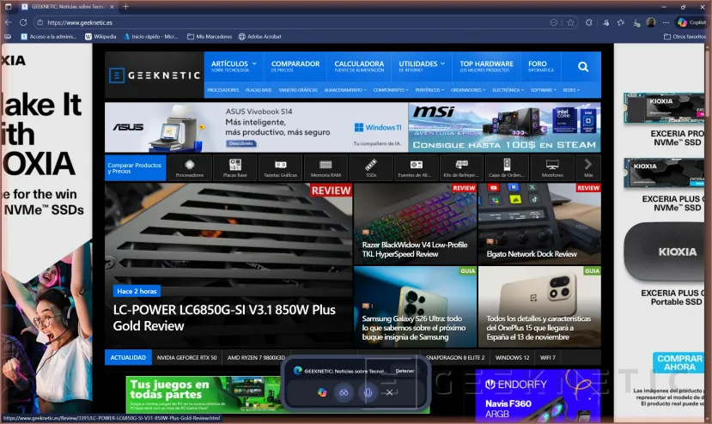Expand the REDES submenu
Screen dimensions: 712x424
point(571,90)
